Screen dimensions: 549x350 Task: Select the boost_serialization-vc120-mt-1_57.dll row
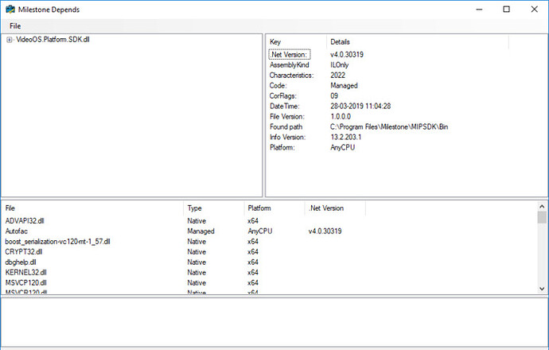coord(57,242)
